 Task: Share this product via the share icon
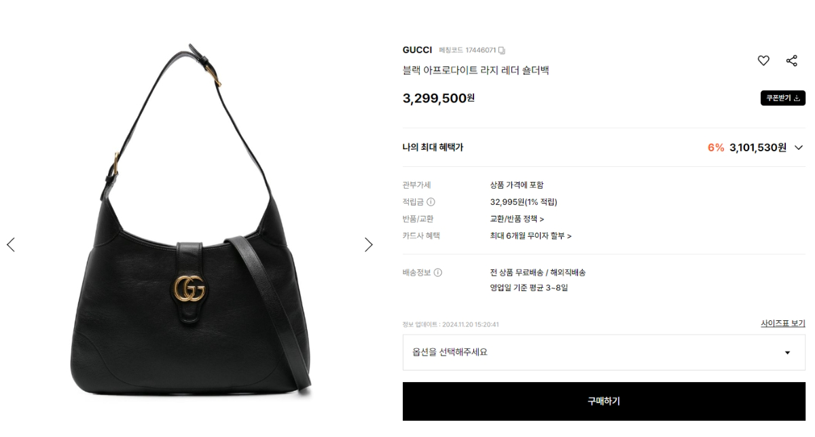791,60
